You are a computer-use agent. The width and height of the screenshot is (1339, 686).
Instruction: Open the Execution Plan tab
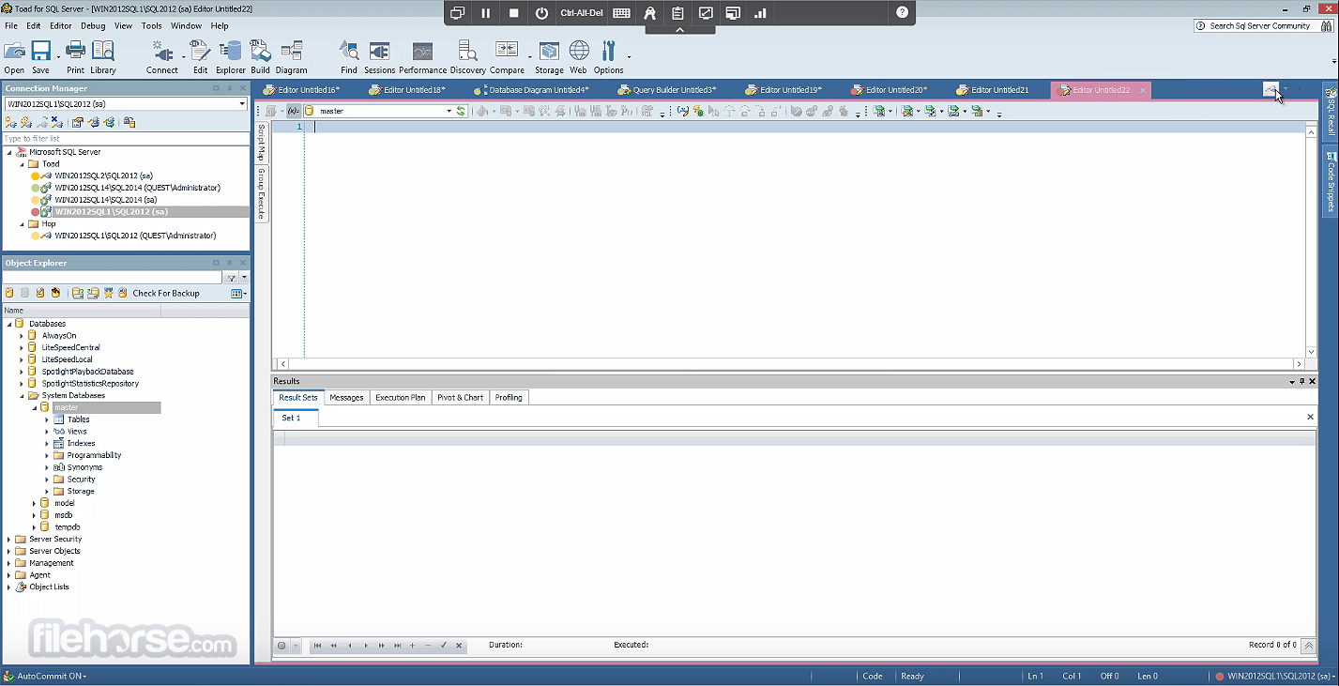401,398
